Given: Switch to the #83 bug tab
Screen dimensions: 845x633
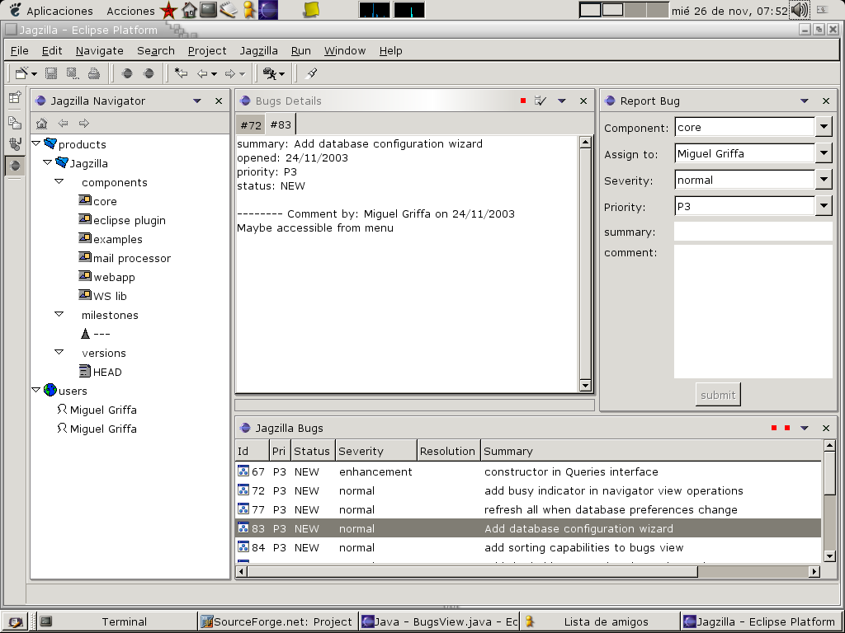Looking at the screenshot, I should point(281,124).
